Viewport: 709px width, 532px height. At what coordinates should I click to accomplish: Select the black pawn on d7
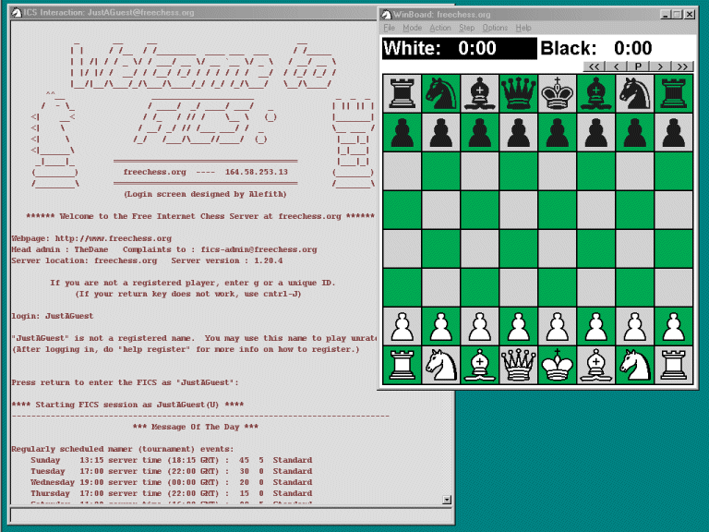pos(519,133)
